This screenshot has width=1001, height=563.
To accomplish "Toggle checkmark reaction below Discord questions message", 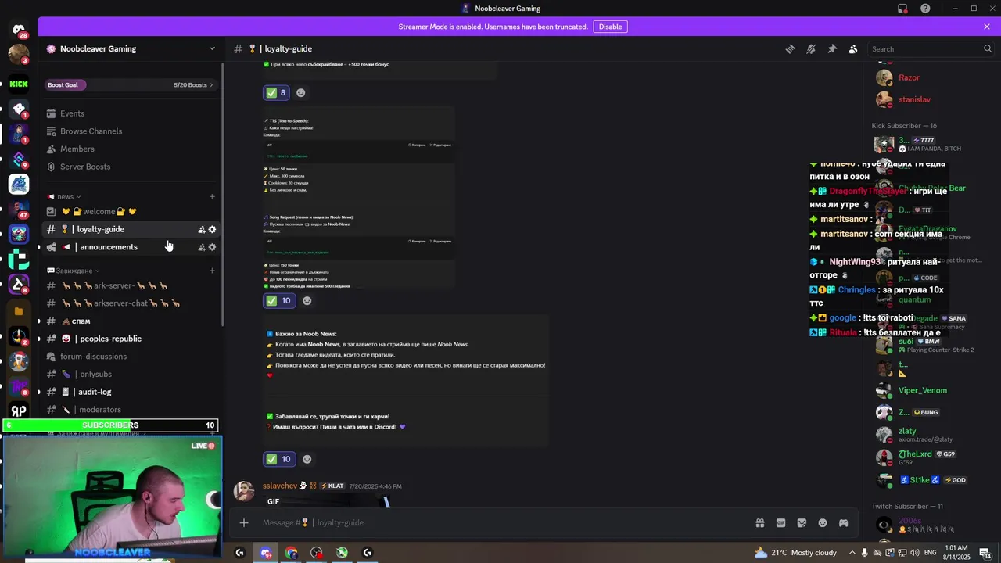I will click(x=279, y=459).
